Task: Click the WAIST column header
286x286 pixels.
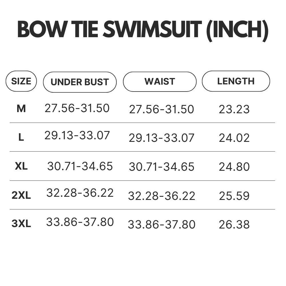Action: 160,82
